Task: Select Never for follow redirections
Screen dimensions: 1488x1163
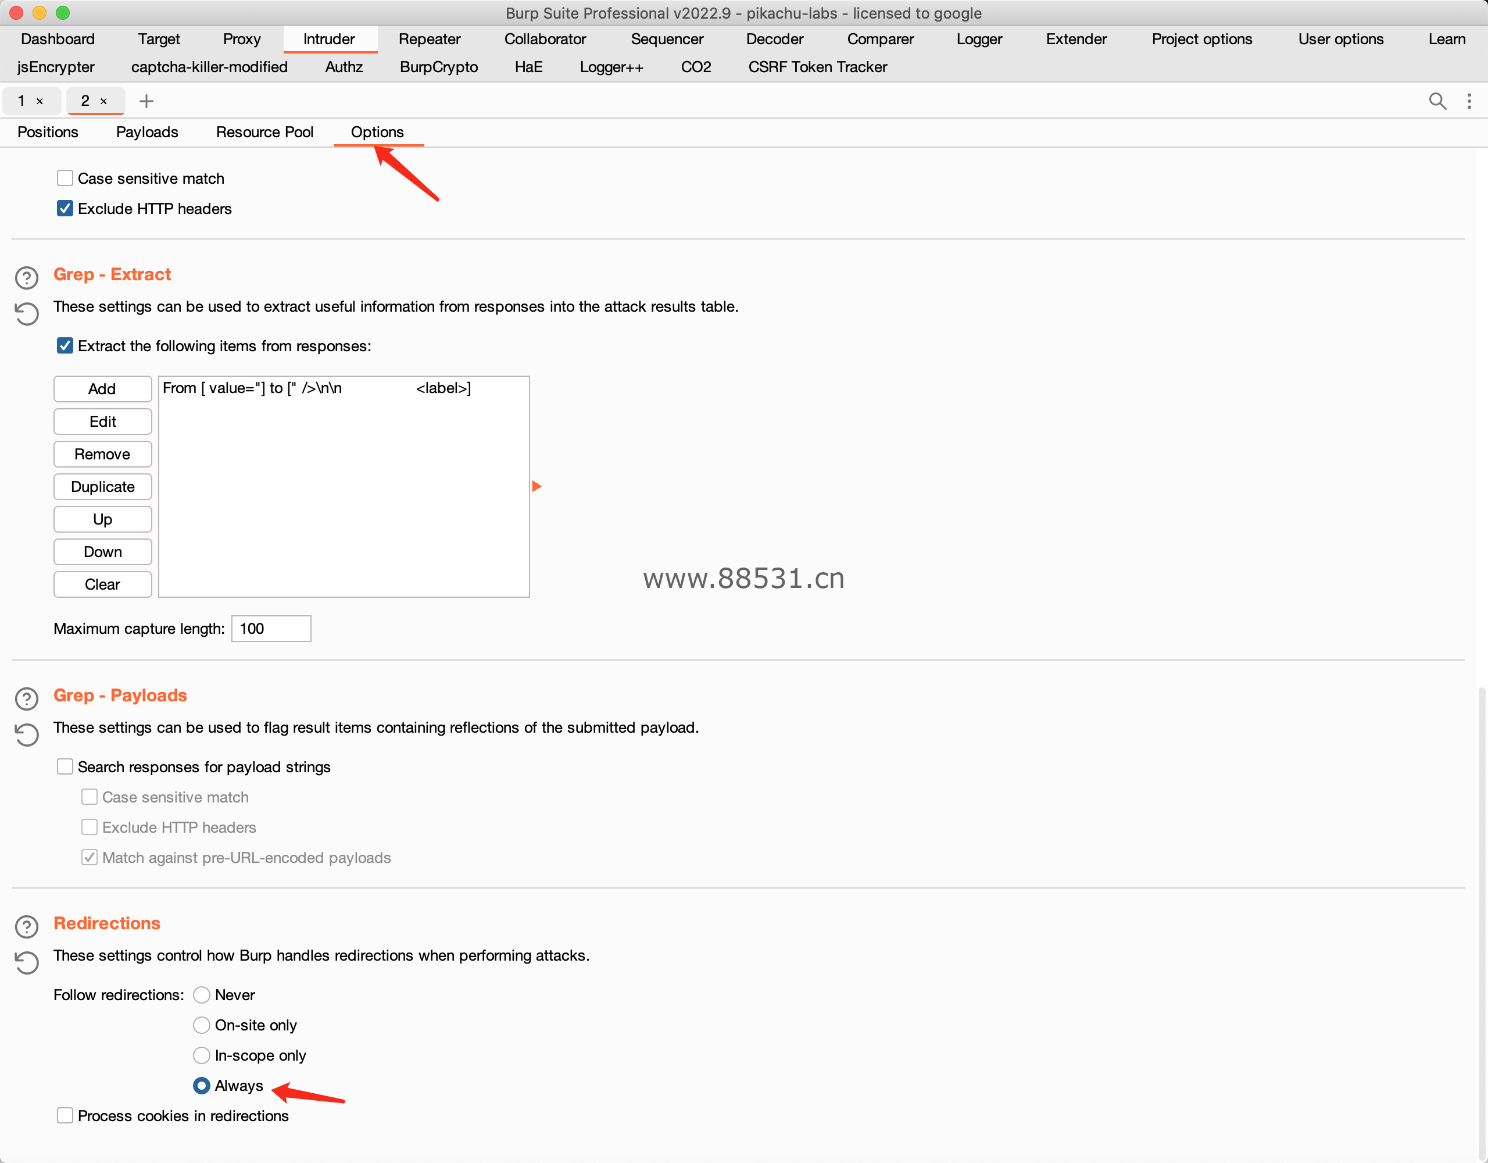Action: pyautogui.click(x=202, y=996)
